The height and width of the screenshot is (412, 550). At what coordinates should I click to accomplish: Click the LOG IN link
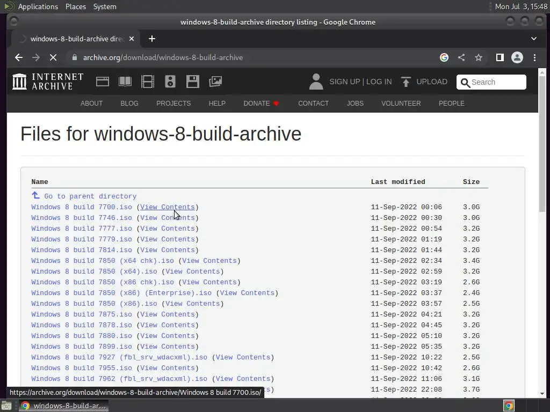(x=379, y=82)
